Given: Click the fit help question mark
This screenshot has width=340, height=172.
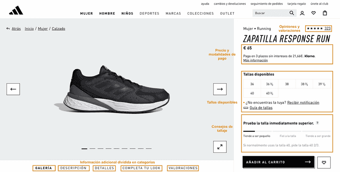Looking at the screenshot, I should [x=317, y=123].
